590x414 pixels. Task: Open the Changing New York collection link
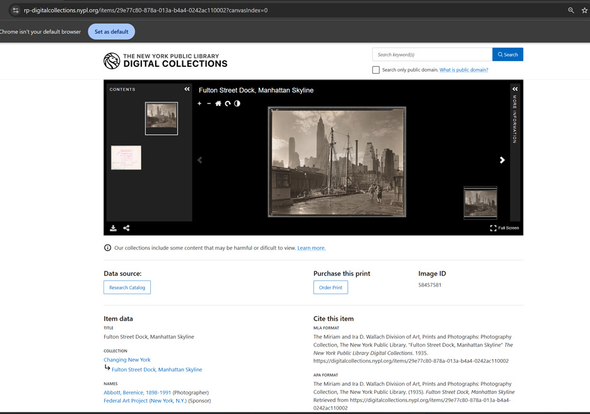pyautogui.click(x=127, y=359)
